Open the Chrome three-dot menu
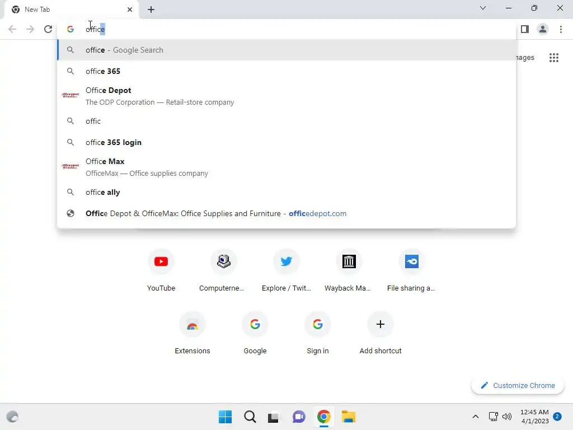Screen dimensions: 573x430 [561, 29]
